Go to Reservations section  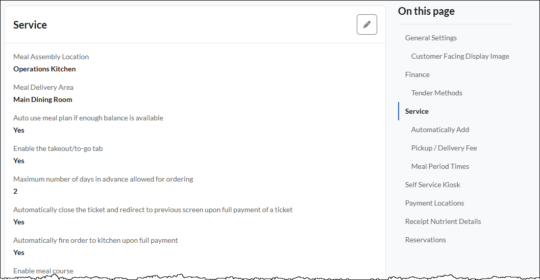coord(425,240)
